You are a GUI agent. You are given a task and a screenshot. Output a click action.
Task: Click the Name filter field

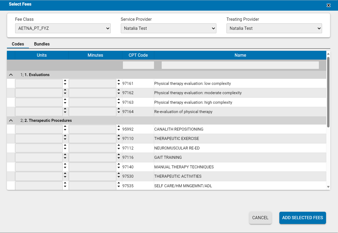(x=240, y=65)
